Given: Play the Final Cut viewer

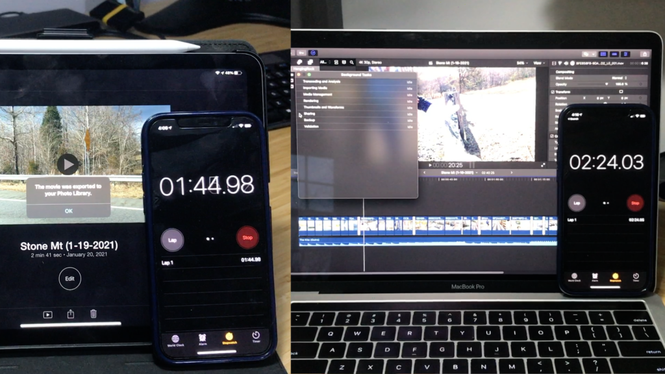Looking at the screenshot, I should pyautogui.click(x=430, y=165).
